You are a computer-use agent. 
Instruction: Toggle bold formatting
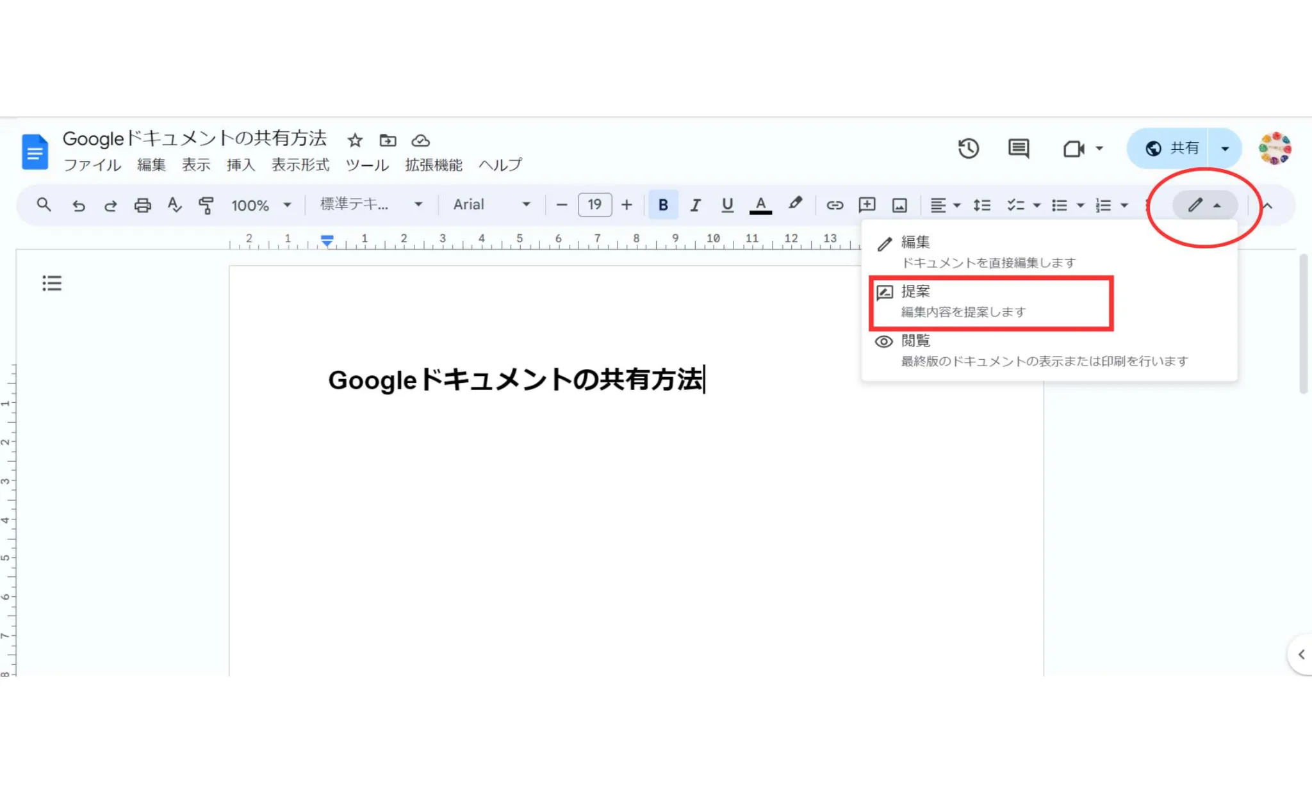click(663, 205)
